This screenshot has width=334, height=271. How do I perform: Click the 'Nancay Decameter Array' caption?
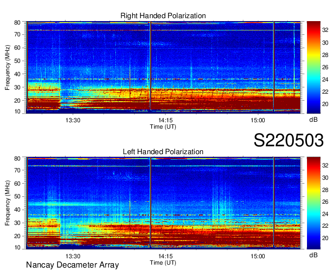(72, 265)
